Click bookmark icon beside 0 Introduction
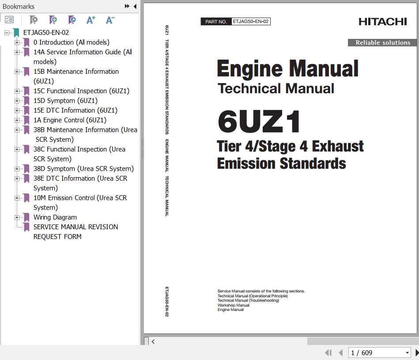Image resolution: width=419 pixels, height=360 pixels. (x=26, y=42)
